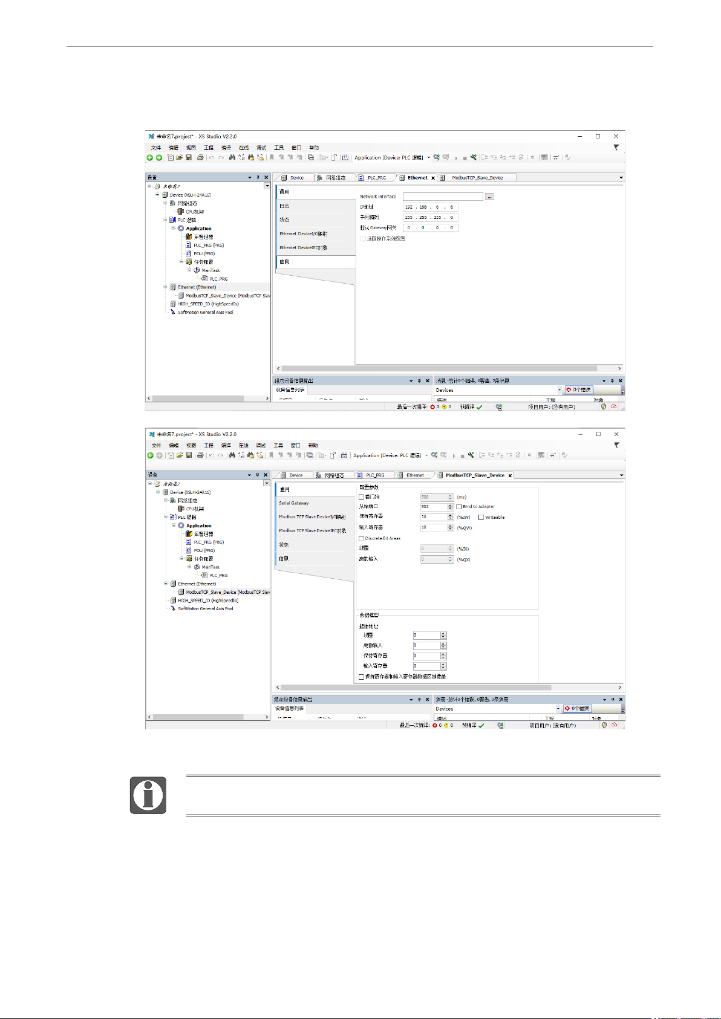Collapse the 任务配置 node in lower device tree
The height and width of the screenshot is (1019, 721).
[x=181, y=558]
